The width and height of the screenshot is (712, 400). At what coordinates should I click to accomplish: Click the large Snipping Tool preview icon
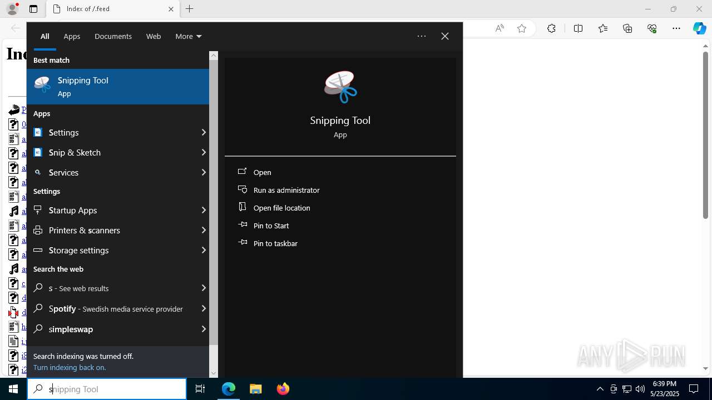[340, 87]
